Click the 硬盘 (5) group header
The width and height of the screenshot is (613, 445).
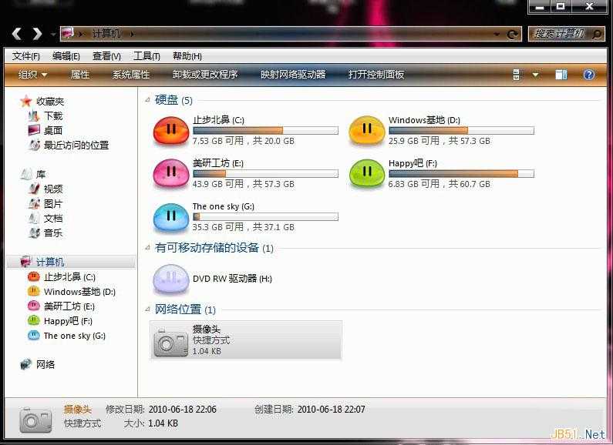tap(173, 100)
